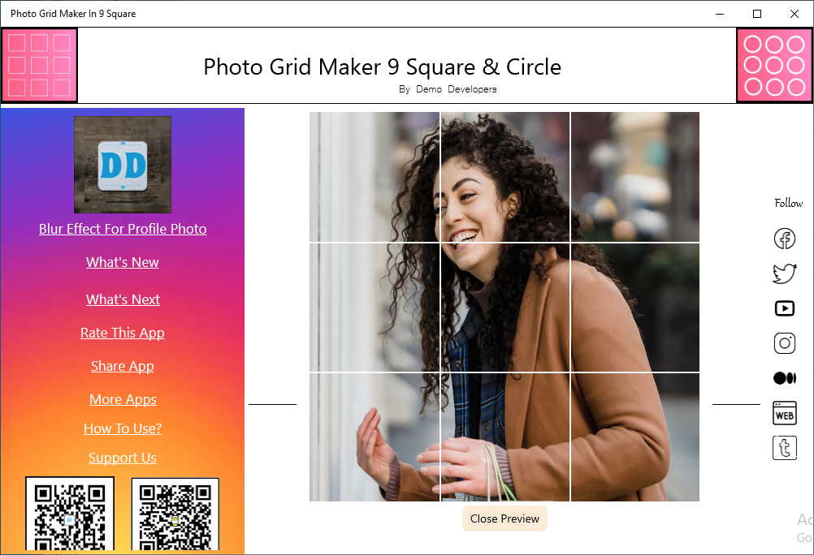Select the top-left grid photo tile

point(375,176)
